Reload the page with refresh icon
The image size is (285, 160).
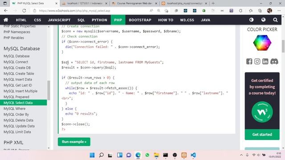pyautogui.click(x=24, y=11)
